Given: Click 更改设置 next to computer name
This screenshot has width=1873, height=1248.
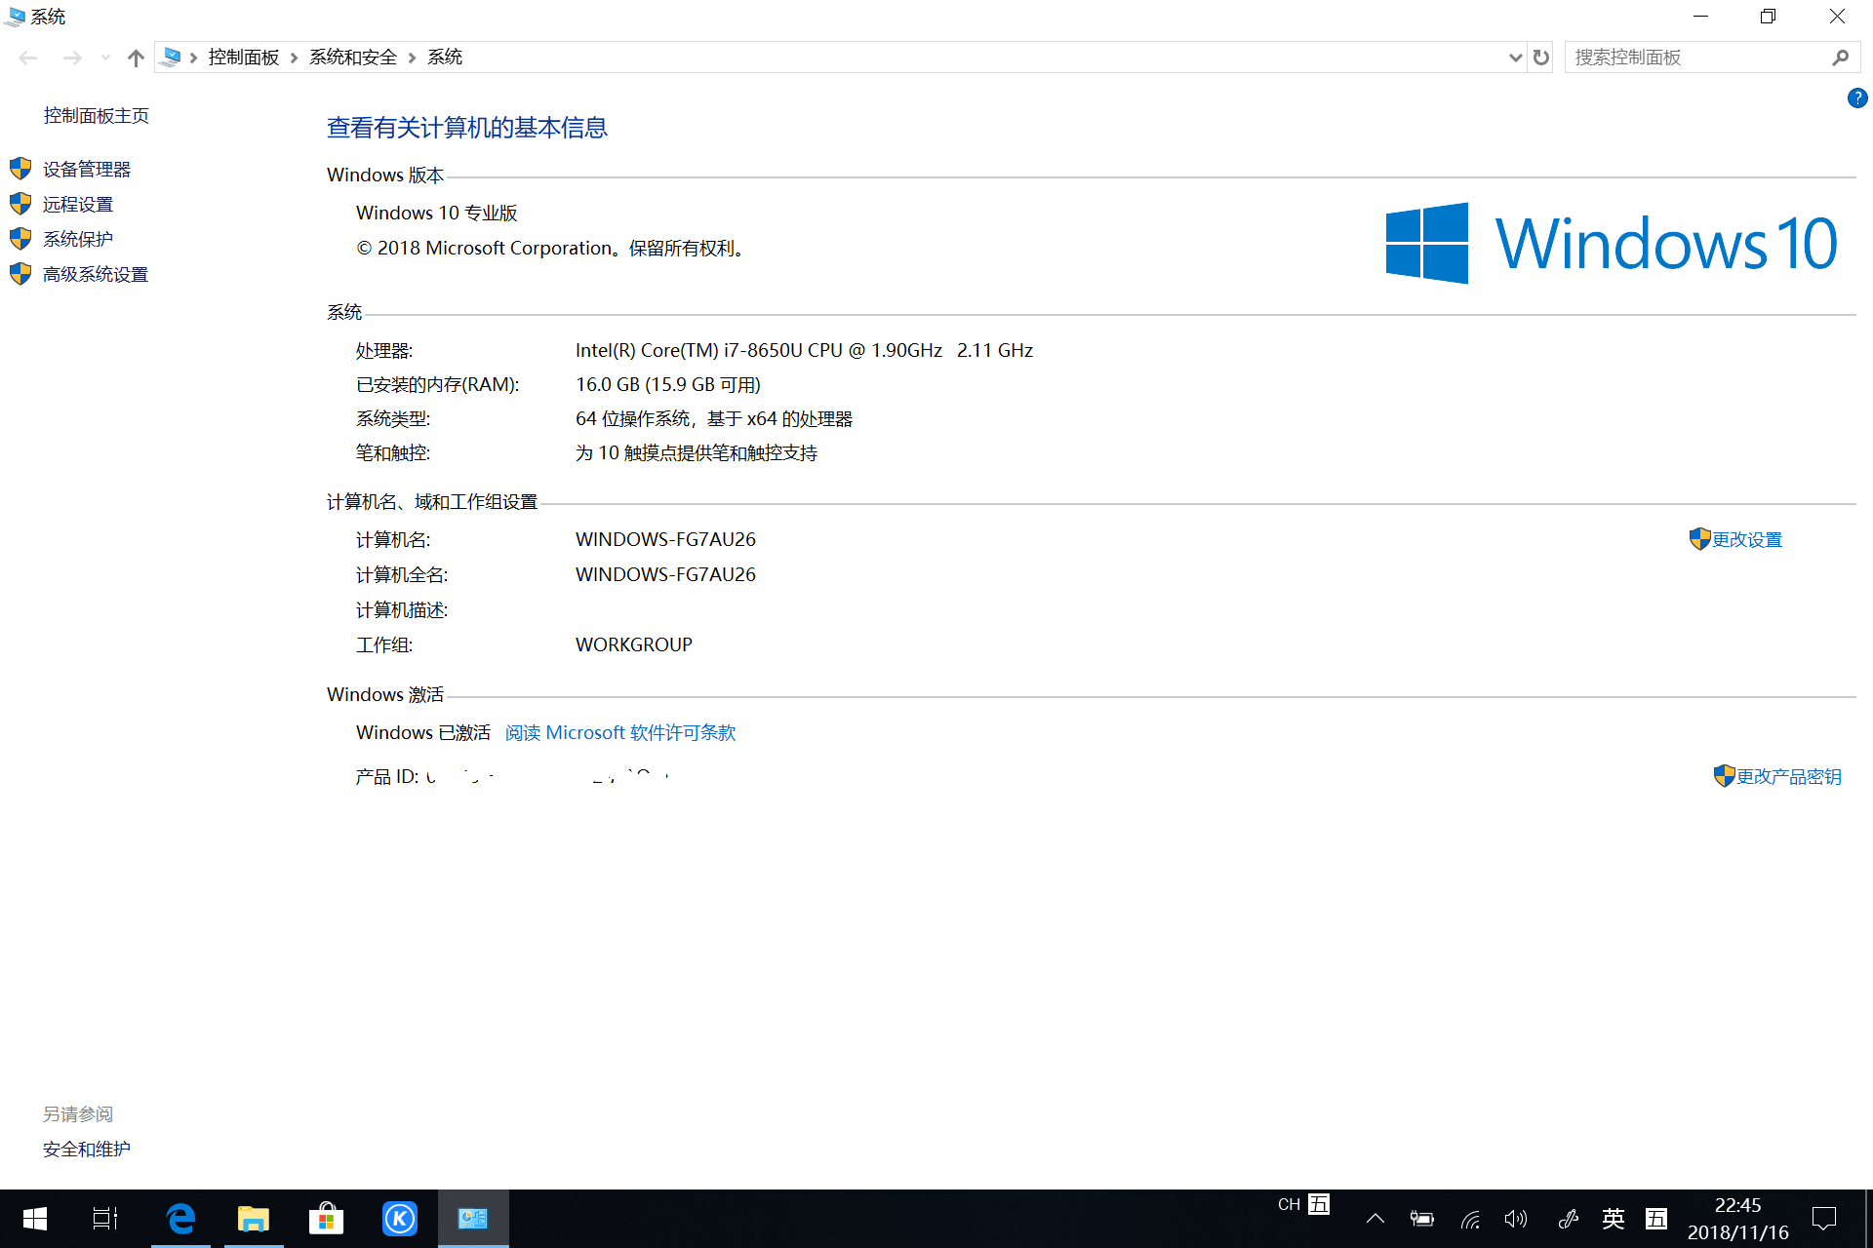Looking at the screenshot, I should (1746, 539).
